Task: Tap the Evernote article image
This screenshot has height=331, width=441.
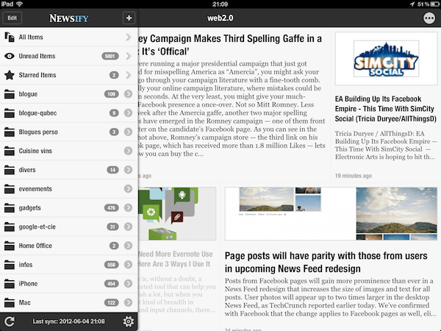Action: 177,212
